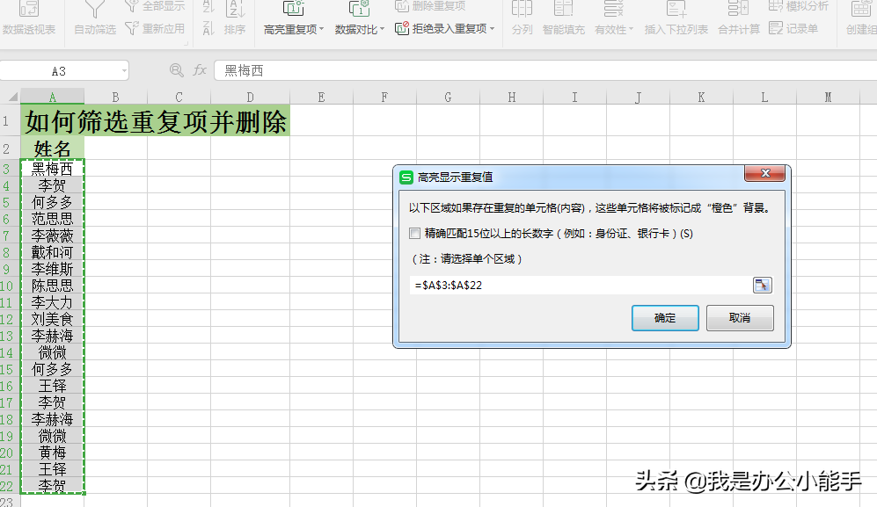
Task: Click the select-all corner of the sheet
Action: [11, 97]
